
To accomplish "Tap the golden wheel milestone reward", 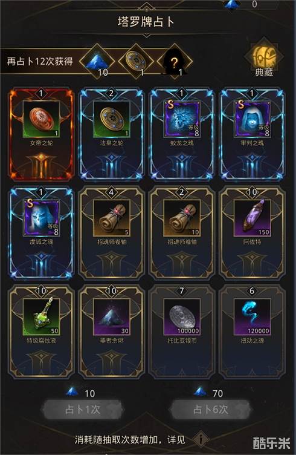I will tap(136, 62).
